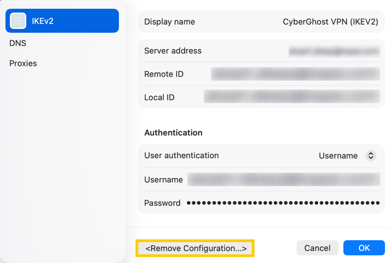Screen dimensions: 390x263
Task: Select the IKEv2 icon in sidebar
Action: (x=18, y=21)
